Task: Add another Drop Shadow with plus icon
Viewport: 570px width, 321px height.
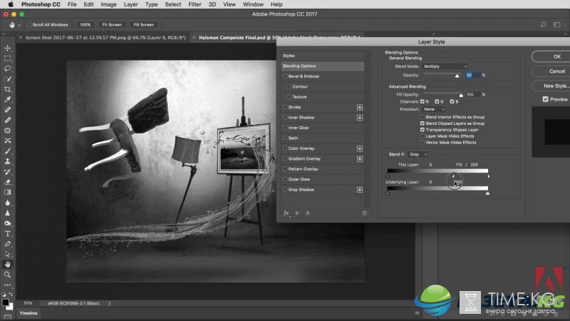Action: point(360,190)
